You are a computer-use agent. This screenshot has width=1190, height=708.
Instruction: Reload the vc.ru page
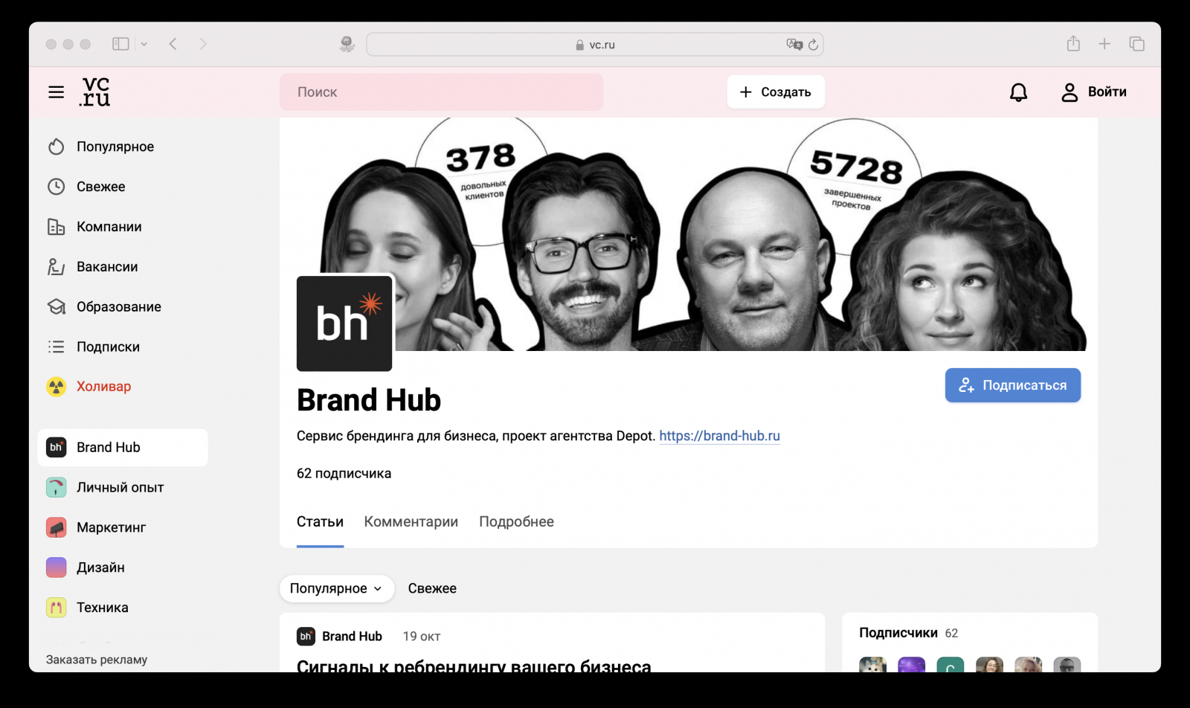click(813, 45)
